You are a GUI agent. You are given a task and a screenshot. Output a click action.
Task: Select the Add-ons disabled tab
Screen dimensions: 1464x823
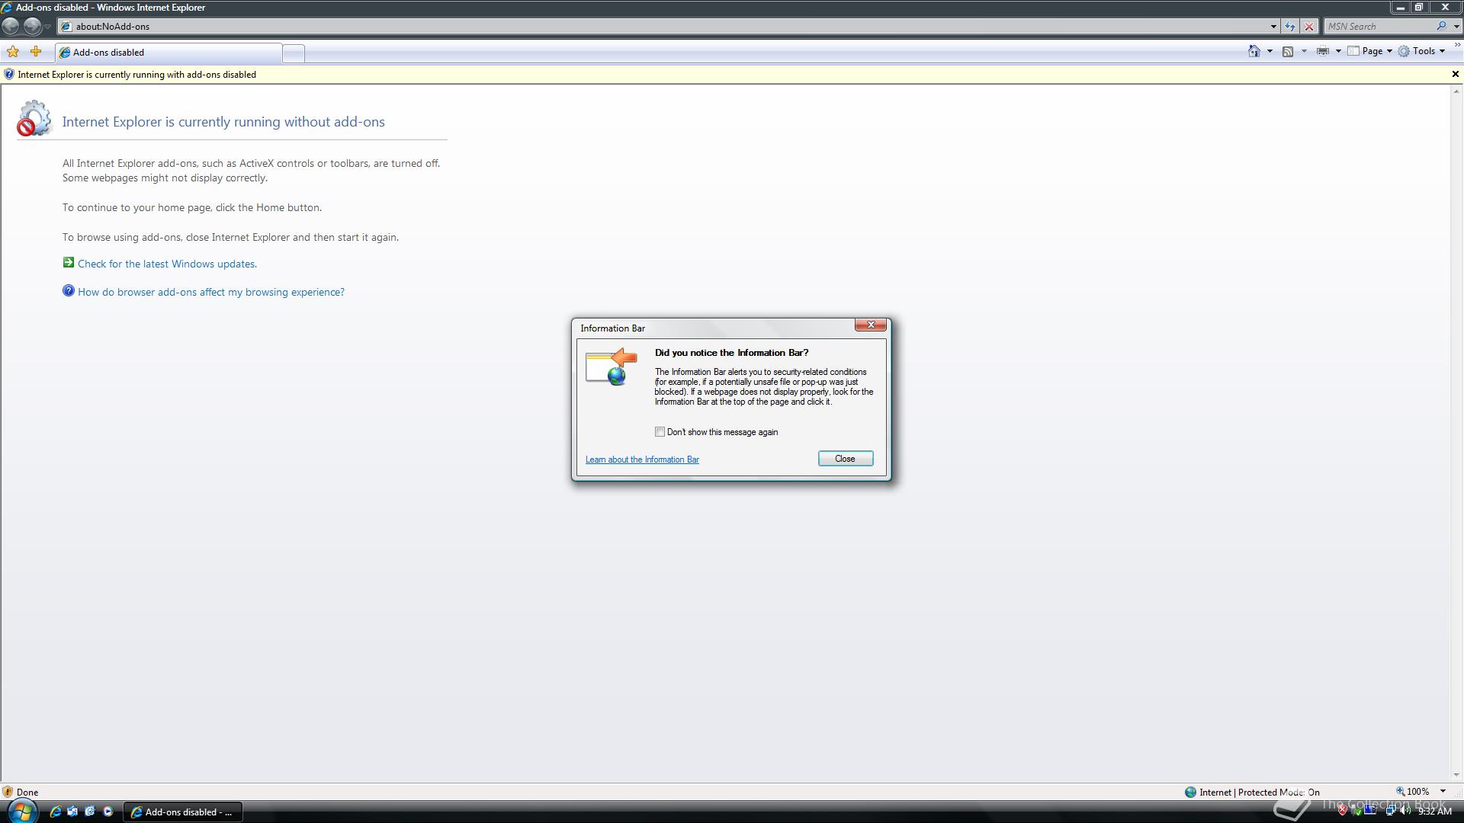tap(169, 53)
